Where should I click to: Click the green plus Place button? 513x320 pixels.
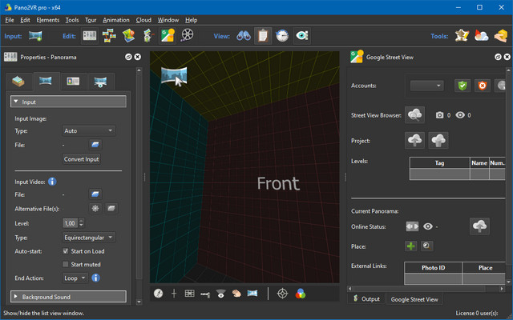[x=410, y=246]
